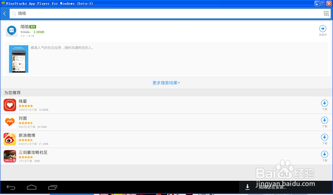Go back using the top-left arrow
The width and height of the screenshot is (333, 195).
4,14
